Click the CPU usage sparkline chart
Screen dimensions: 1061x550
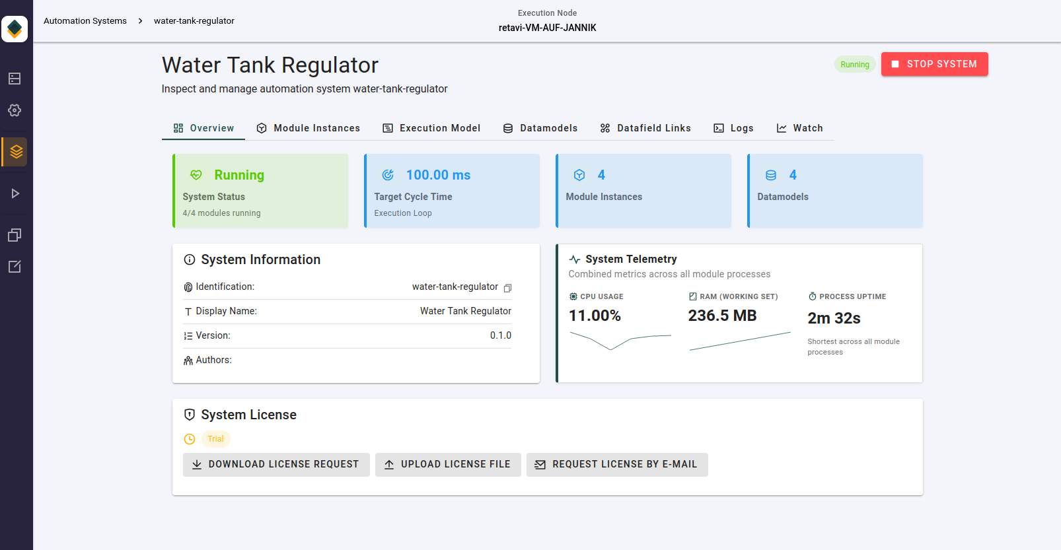[x=620, y=341]
